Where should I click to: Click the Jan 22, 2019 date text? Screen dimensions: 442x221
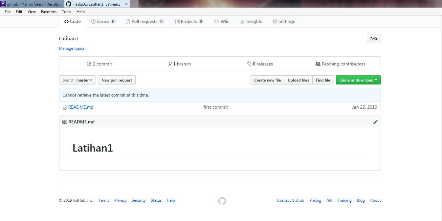pyautogui.click(x=365, y=107)
